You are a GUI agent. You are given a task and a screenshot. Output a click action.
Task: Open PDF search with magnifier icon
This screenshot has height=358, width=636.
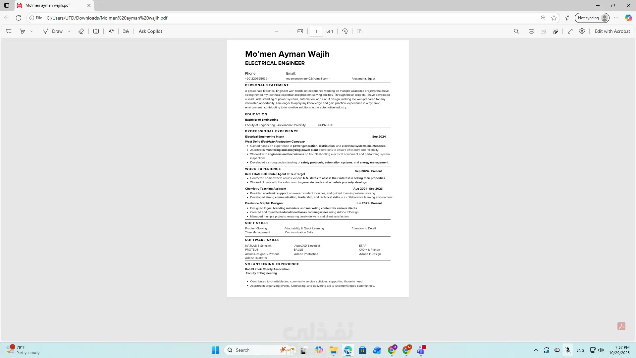click(x=516, y=31)
